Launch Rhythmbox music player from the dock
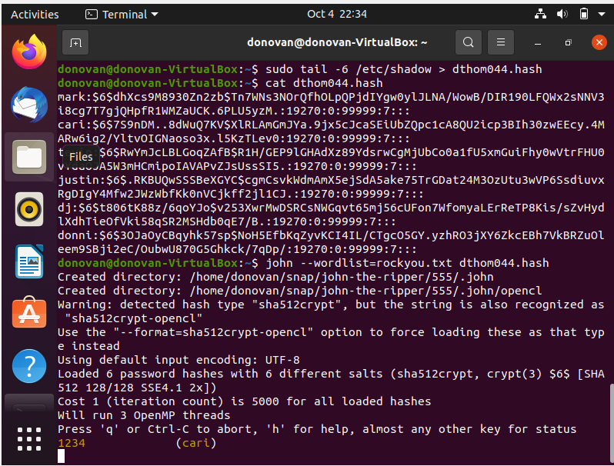The width and height of the screenshot is (614, 466). [29, 209]
